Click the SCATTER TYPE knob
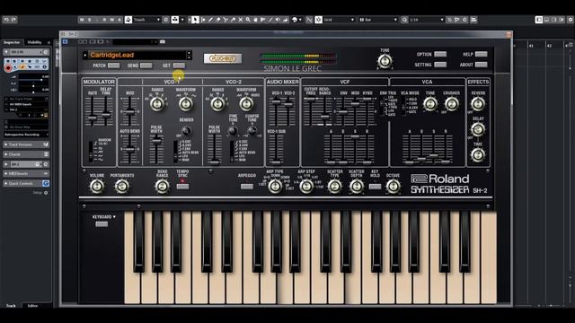575x323 pixels. 334,187
